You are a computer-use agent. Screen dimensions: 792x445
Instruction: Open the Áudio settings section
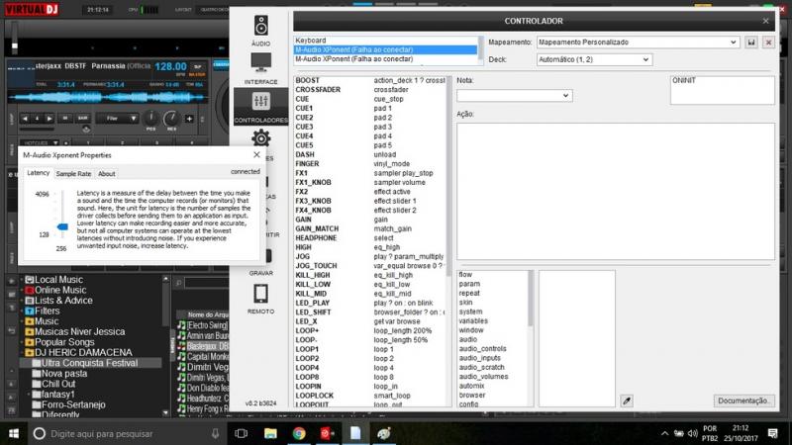[x=260, y=31]
